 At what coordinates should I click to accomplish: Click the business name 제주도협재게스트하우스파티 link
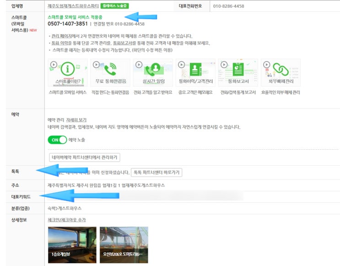click(x=73, y=6)
